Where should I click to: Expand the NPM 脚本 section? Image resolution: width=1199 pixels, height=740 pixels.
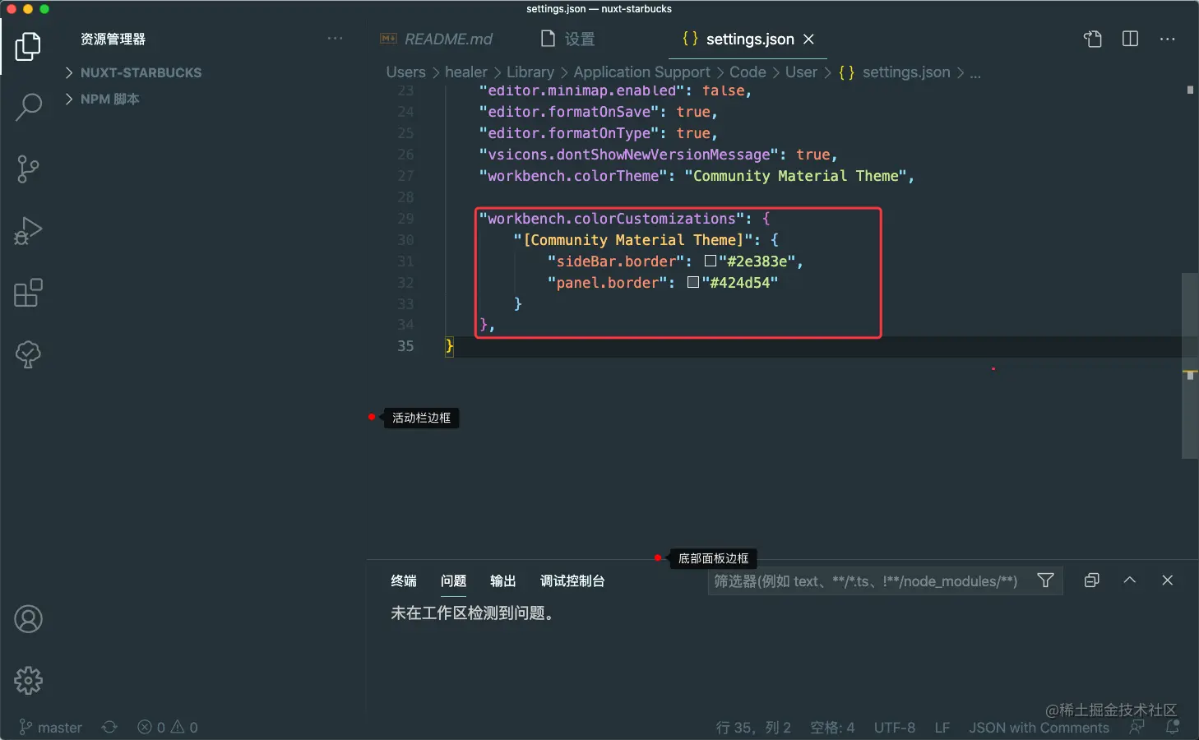[102, 99]
